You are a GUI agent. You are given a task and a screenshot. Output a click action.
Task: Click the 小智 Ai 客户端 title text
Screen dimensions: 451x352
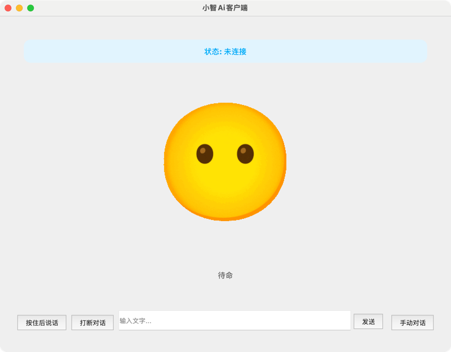[x=225, y=8]
